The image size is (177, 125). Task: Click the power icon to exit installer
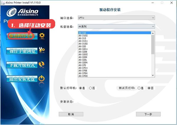(42, 79)
